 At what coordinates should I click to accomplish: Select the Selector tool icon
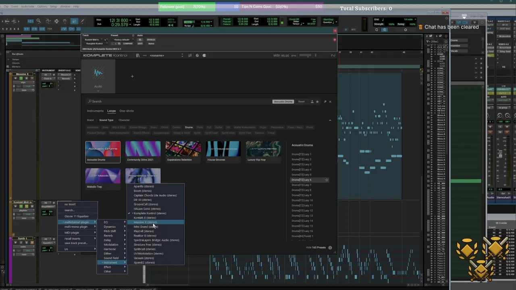pos(57,21)
